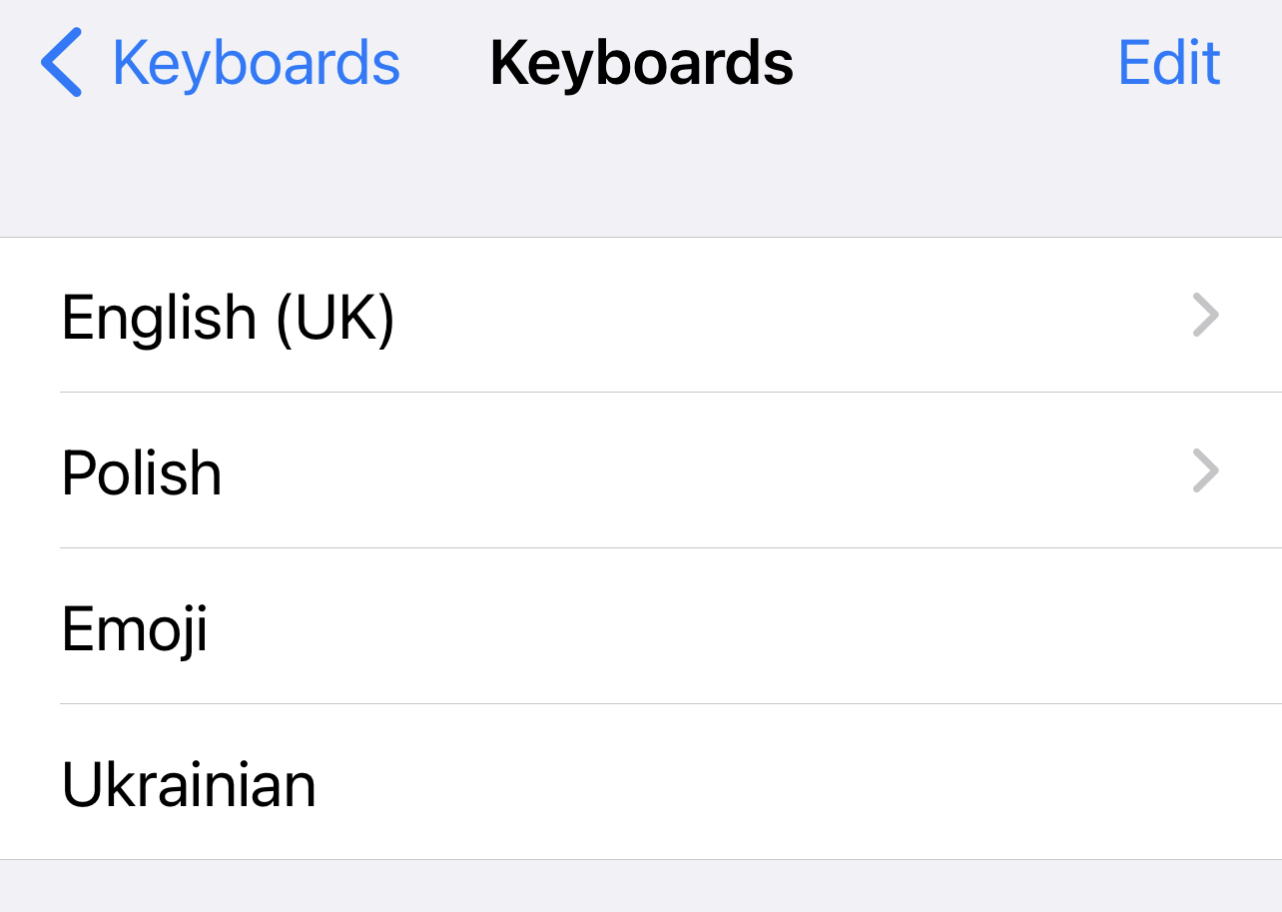Image resolution: width=1282 pixels, height=912 pixels.
Task: Click the blue Keyboards back link
Action: 256,63
